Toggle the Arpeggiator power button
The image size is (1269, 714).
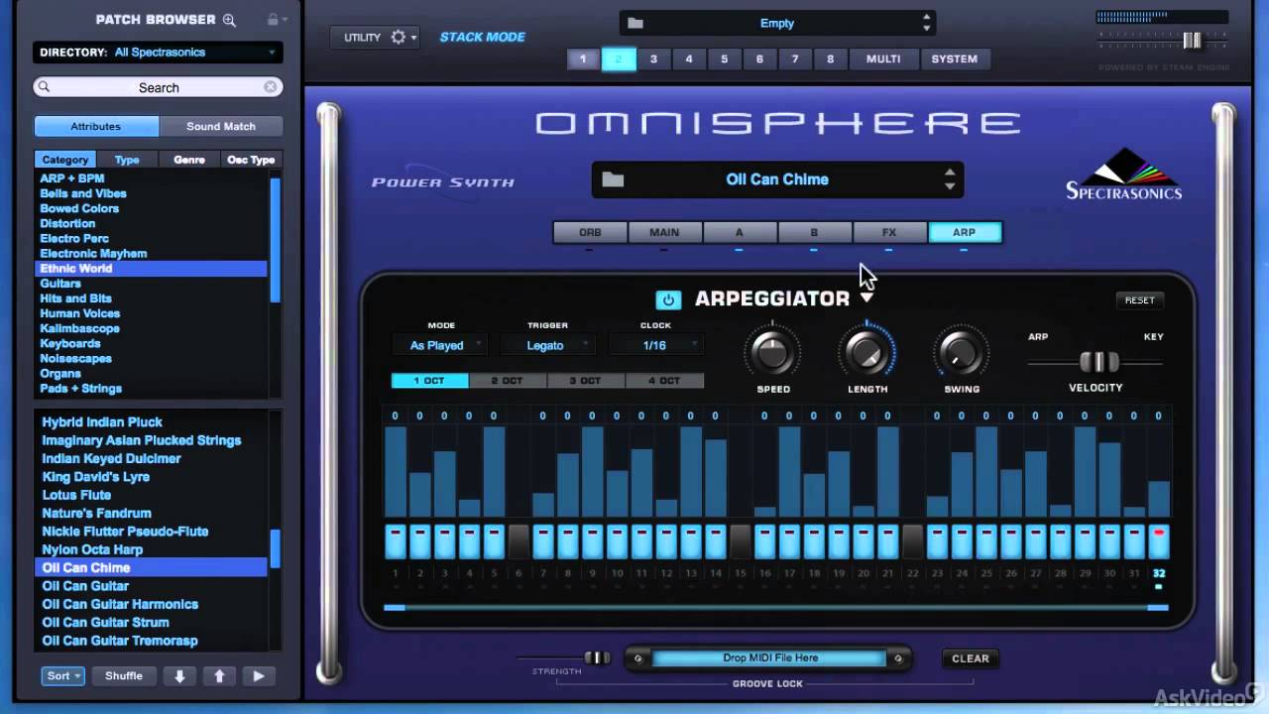[668, 299]
